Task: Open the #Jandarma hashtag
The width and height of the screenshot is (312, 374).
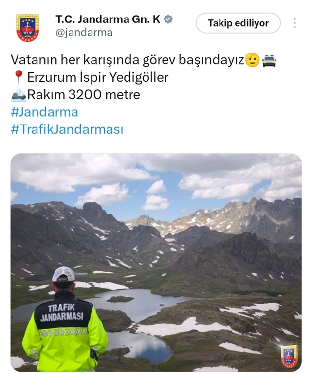Action: pos(44,112)
